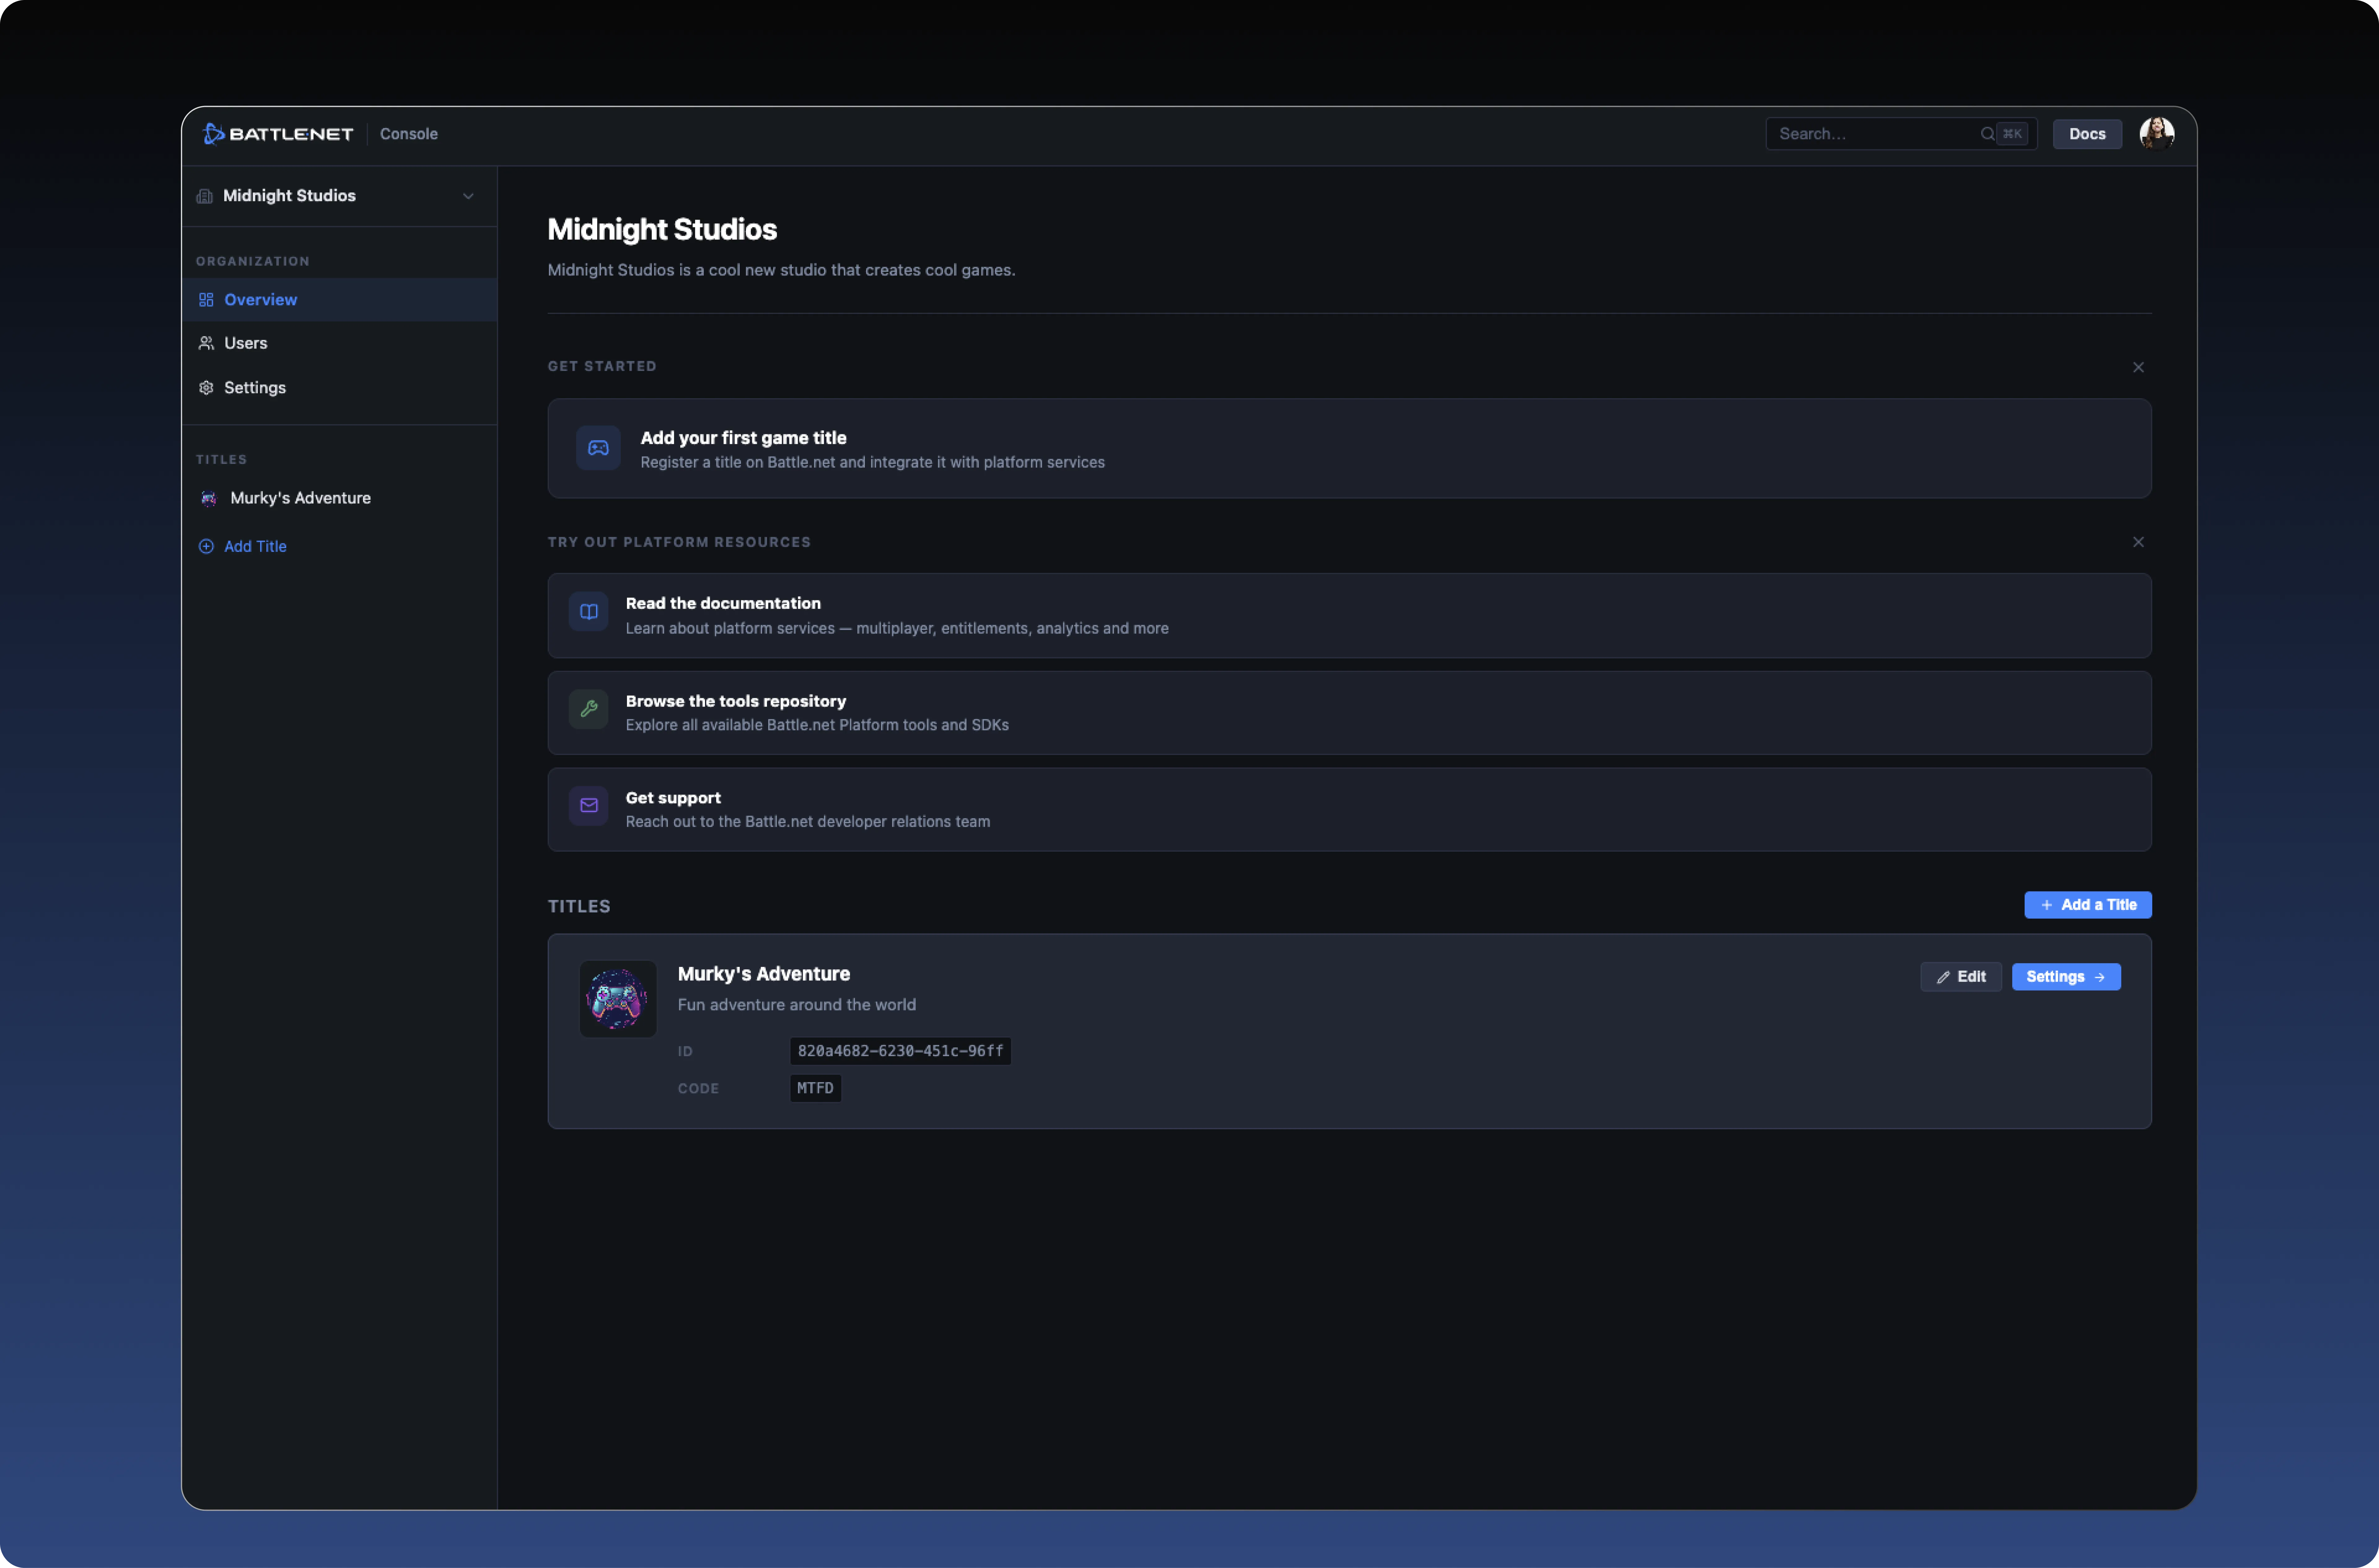Dismiss the Try Out Platform Resources section
Image resolution: width=2379 pixels, height=1568 pixels.
pyautogui.click(x=2138, y=542)
